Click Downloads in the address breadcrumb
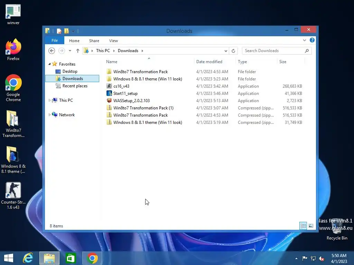 click(x=128, y=51)
